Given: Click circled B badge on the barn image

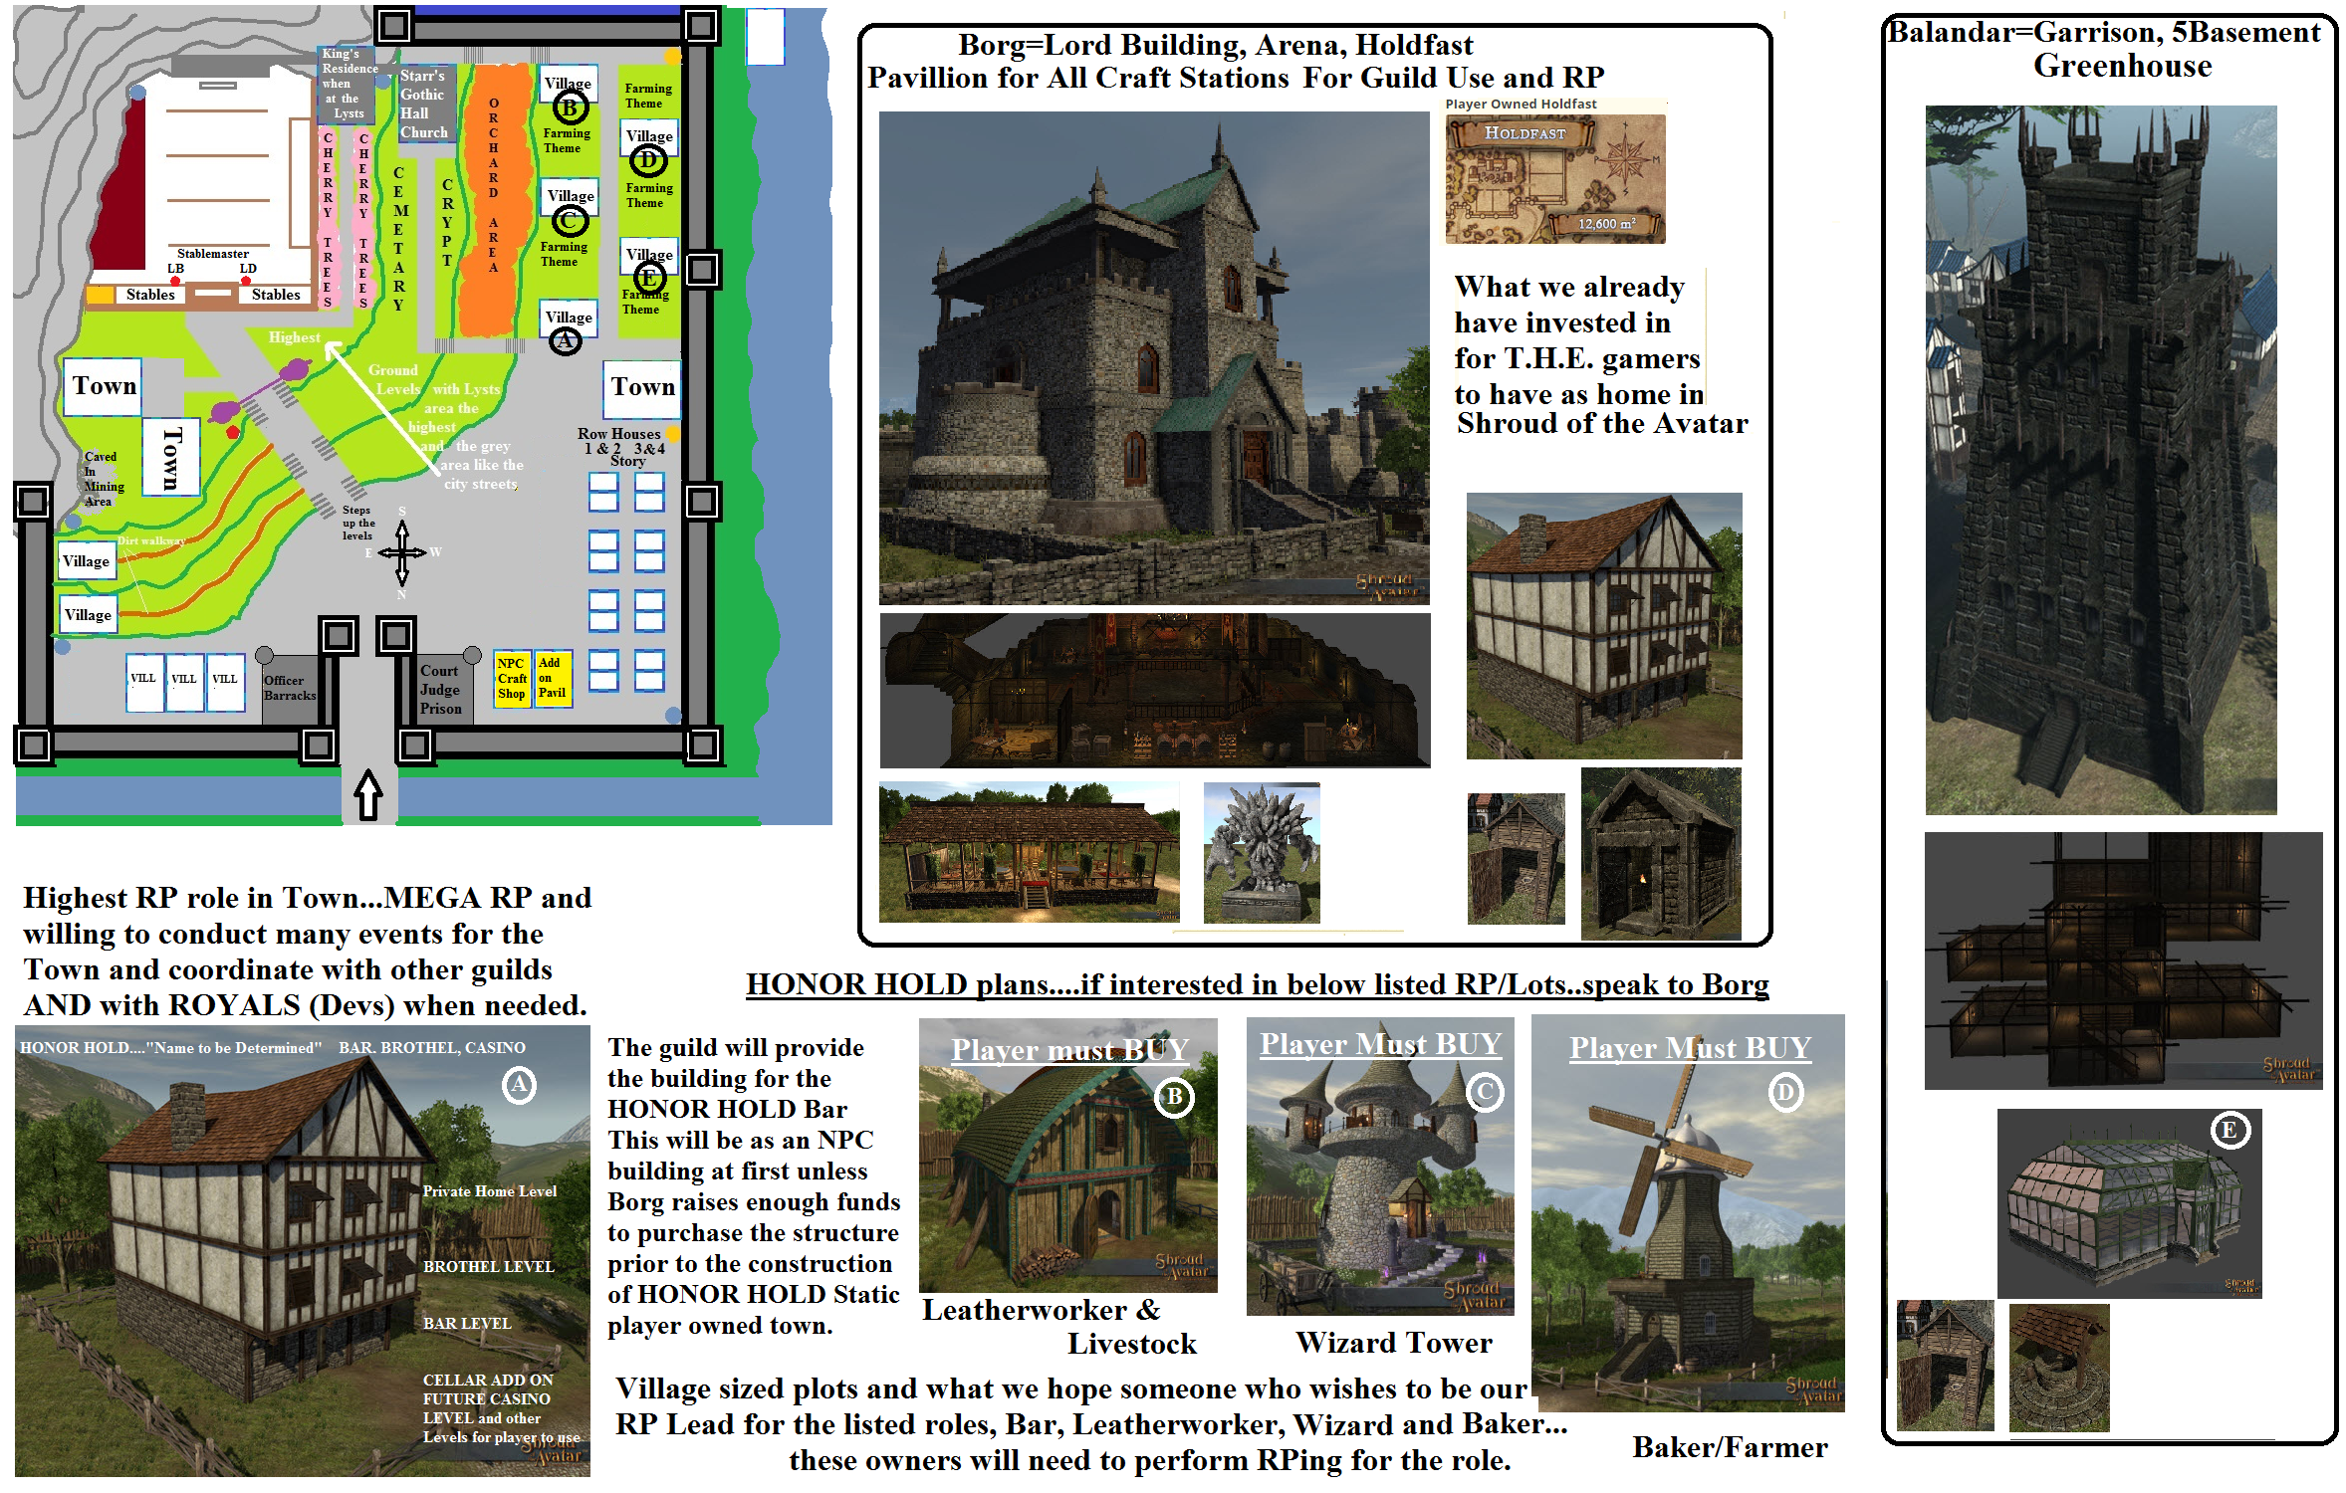Looking at the screenshot, I should click(x=1174, y=1097).
